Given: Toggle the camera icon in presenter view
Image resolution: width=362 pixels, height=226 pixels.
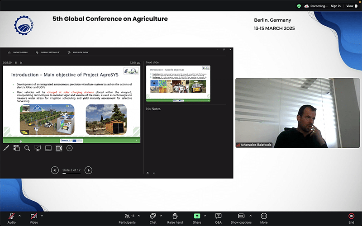Looking at the screenshot, I should (x=59, y=148).
